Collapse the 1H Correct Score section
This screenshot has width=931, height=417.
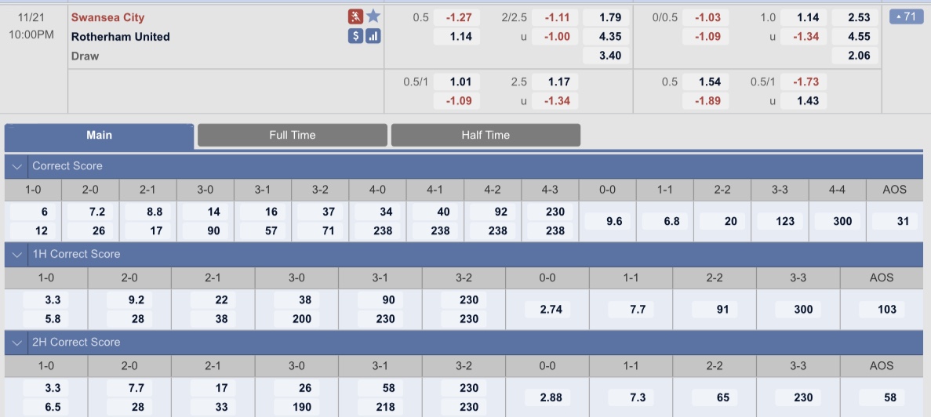tap(16, 255)
